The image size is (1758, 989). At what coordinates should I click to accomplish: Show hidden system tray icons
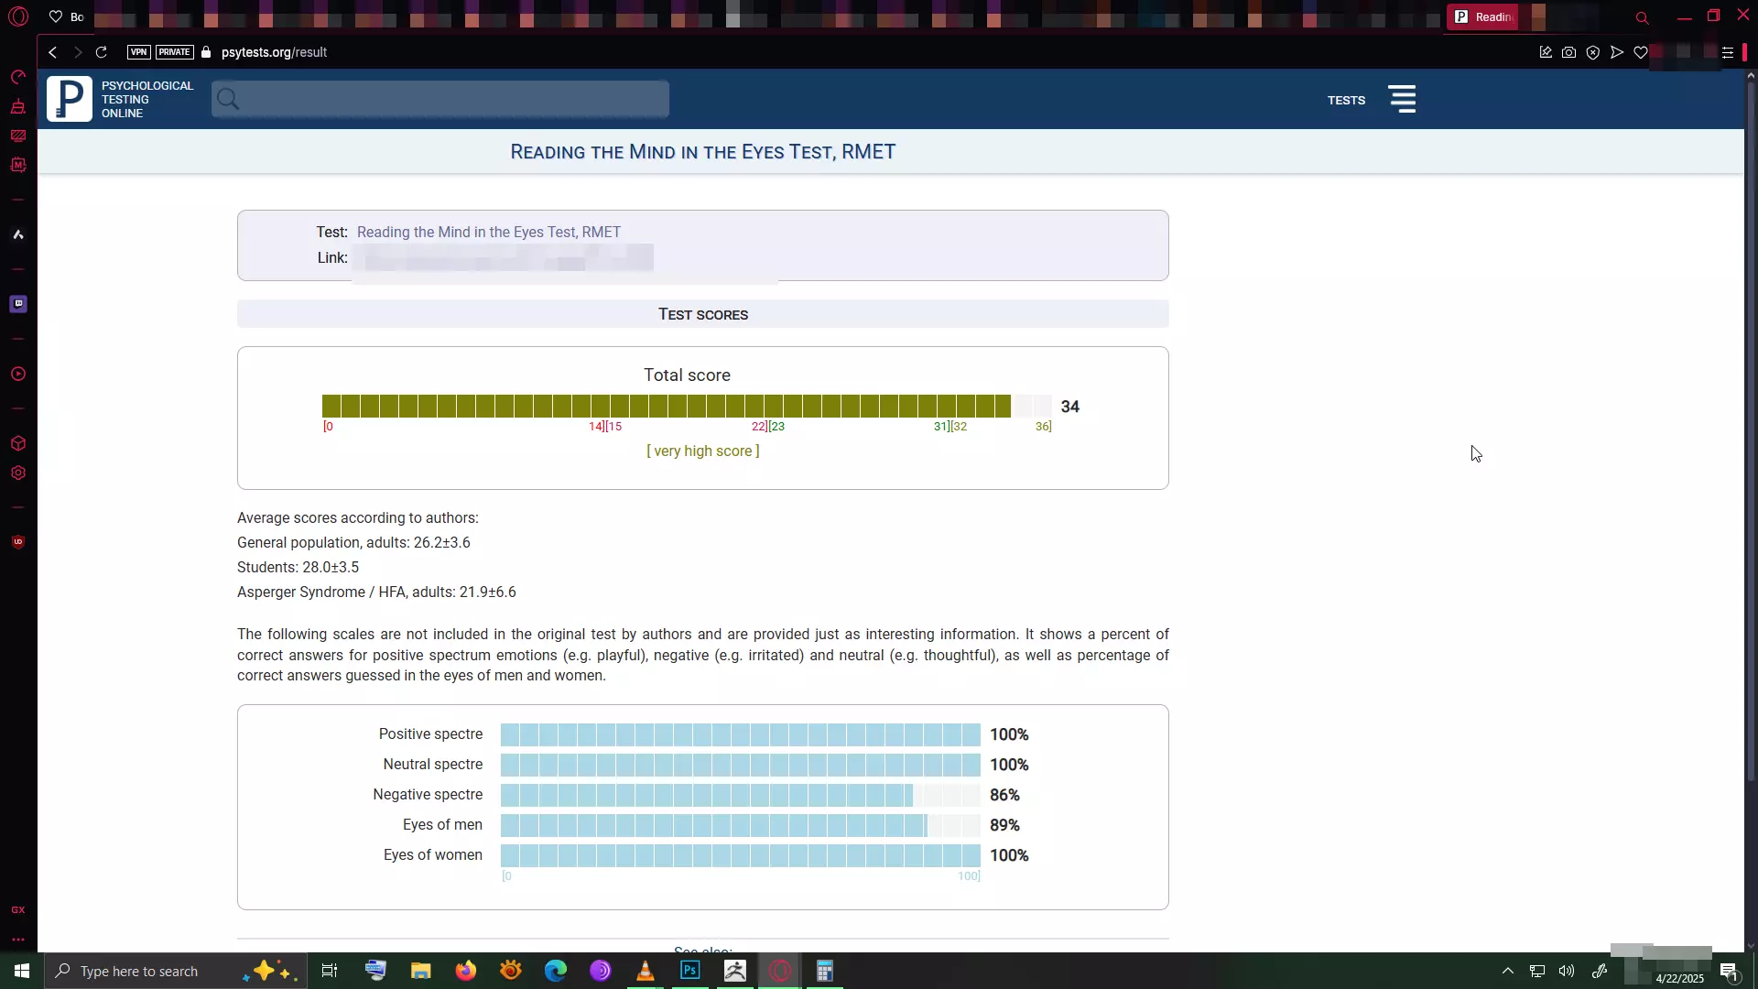pyautogui.click(x=1508, y=971)
